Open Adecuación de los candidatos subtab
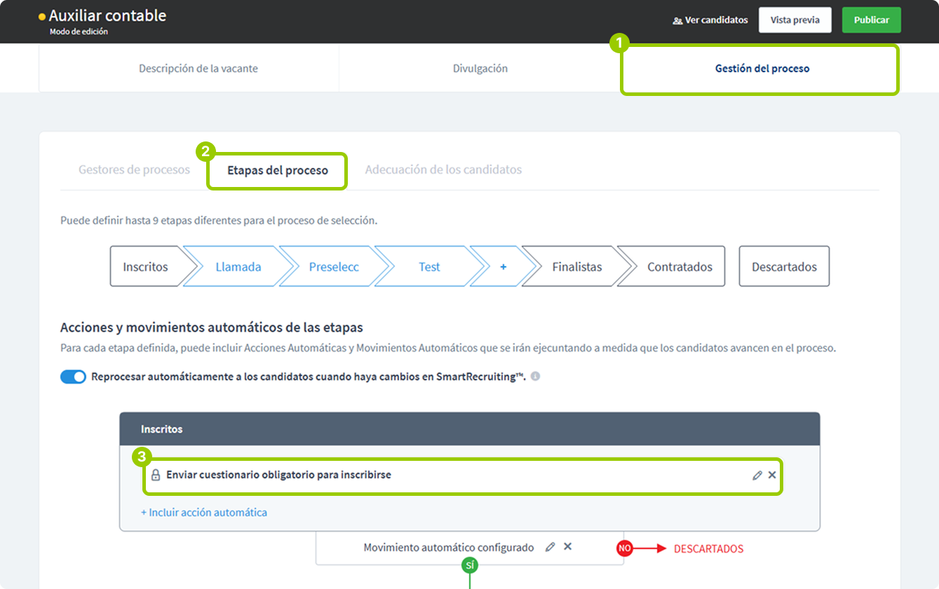 443,169
